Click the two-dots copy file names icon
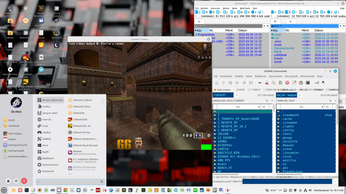346x194 pixels. pos(260,83)
